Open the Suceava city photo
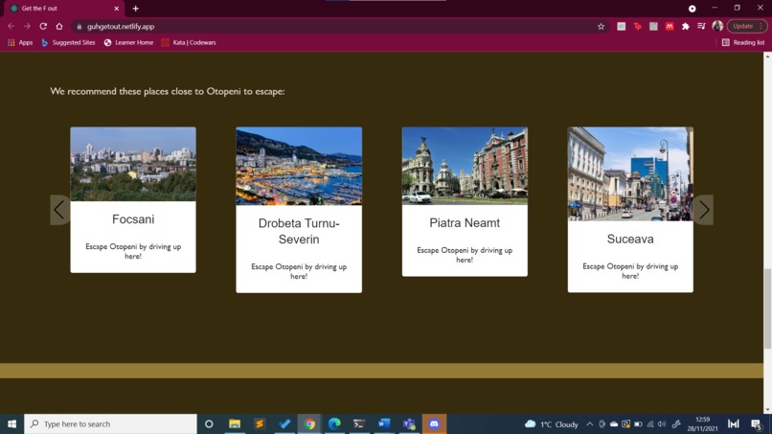The width and height of the screenshot is (772, 434). (x=630, y=174)
